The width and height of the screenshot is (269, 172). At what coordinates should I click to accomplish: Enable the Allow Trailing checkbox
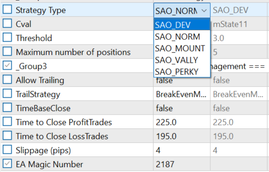point(7,80)
